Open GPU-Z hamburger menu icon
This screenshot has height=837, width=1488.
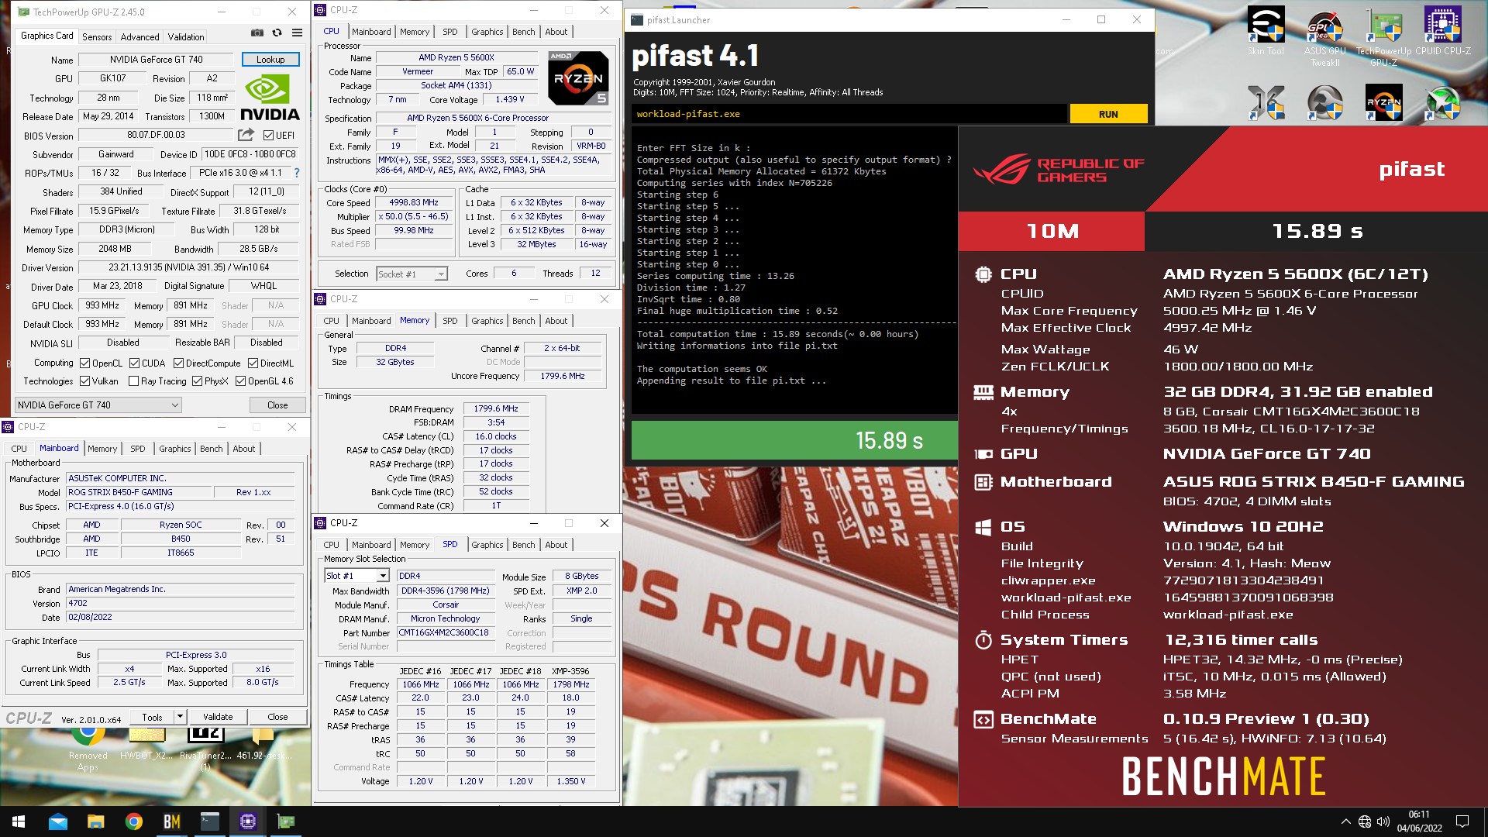[297, 33]
